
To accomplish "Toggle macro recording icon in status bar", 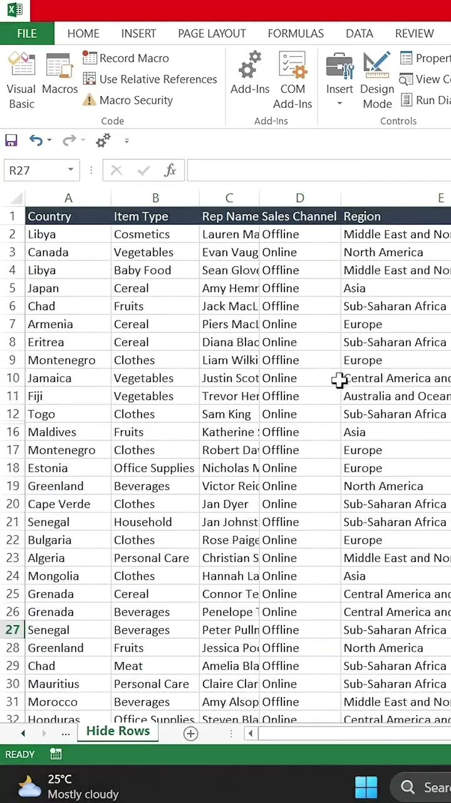I will click(x=56, y=754).
